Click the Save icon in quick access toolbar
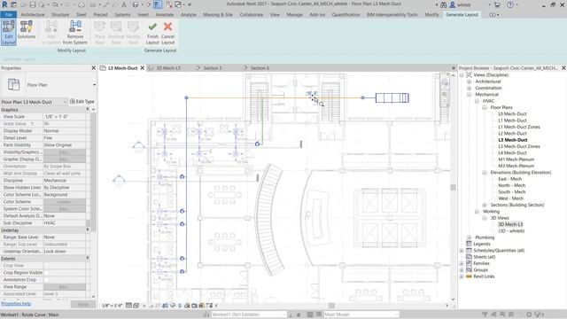This screenshot has height=319, width=567. coord(33,4)
